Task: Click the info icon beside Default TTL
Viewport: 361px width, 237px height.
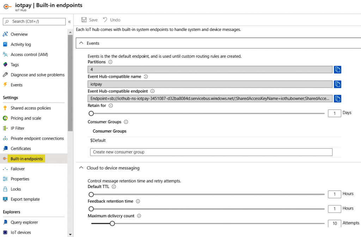Action: coord(114,187)
